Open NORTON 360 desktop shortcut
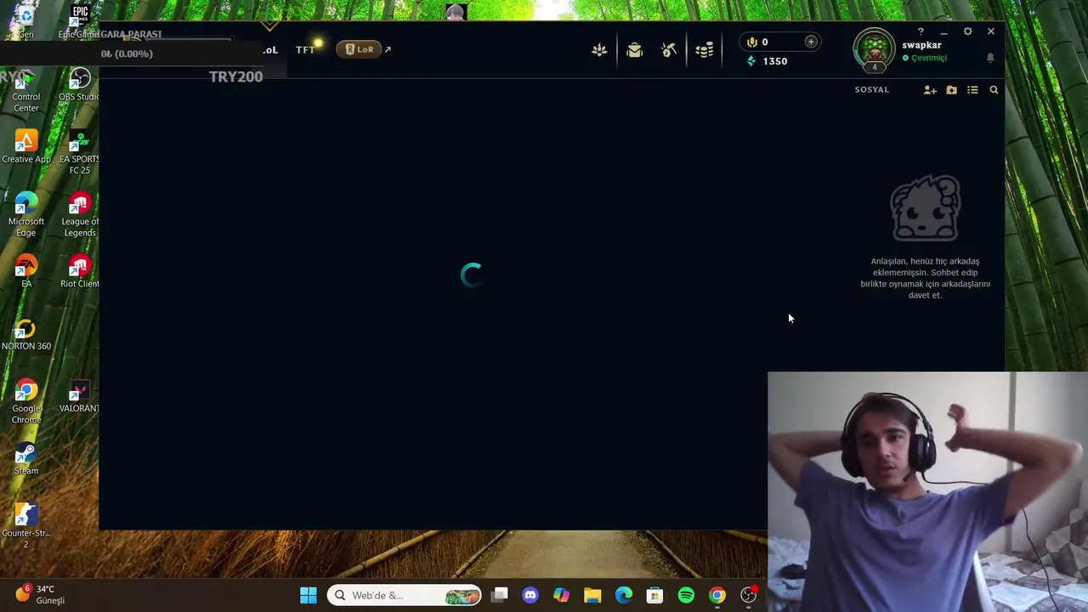1088x612 pixels. tap(26, 334)
